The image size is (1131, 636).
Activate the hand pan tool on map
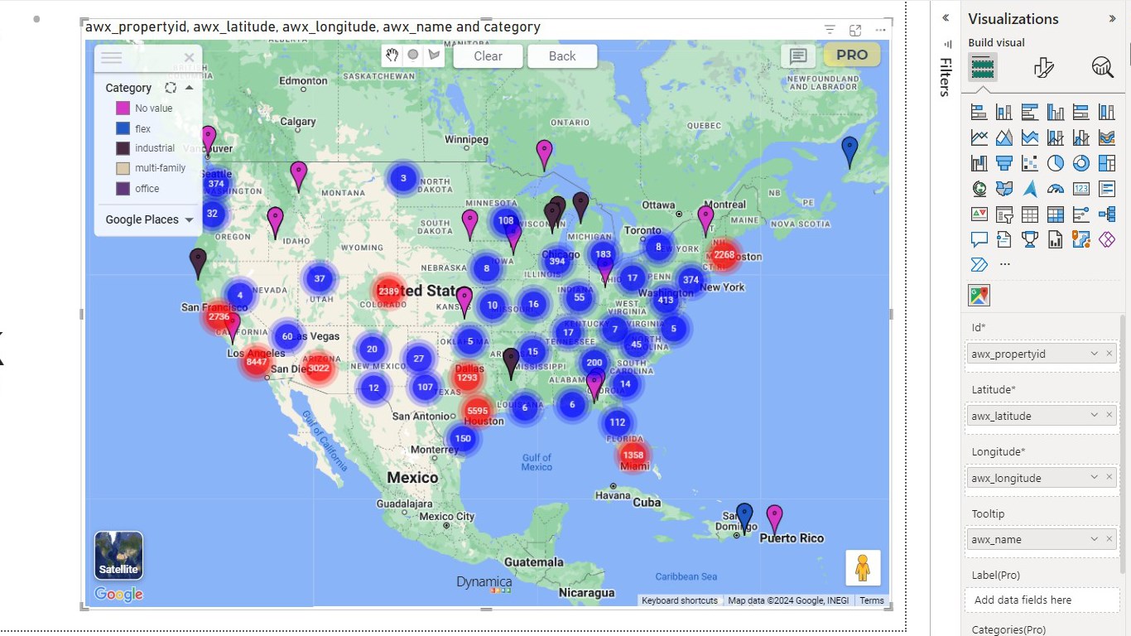pyautogui.click(x=393, y=55)
